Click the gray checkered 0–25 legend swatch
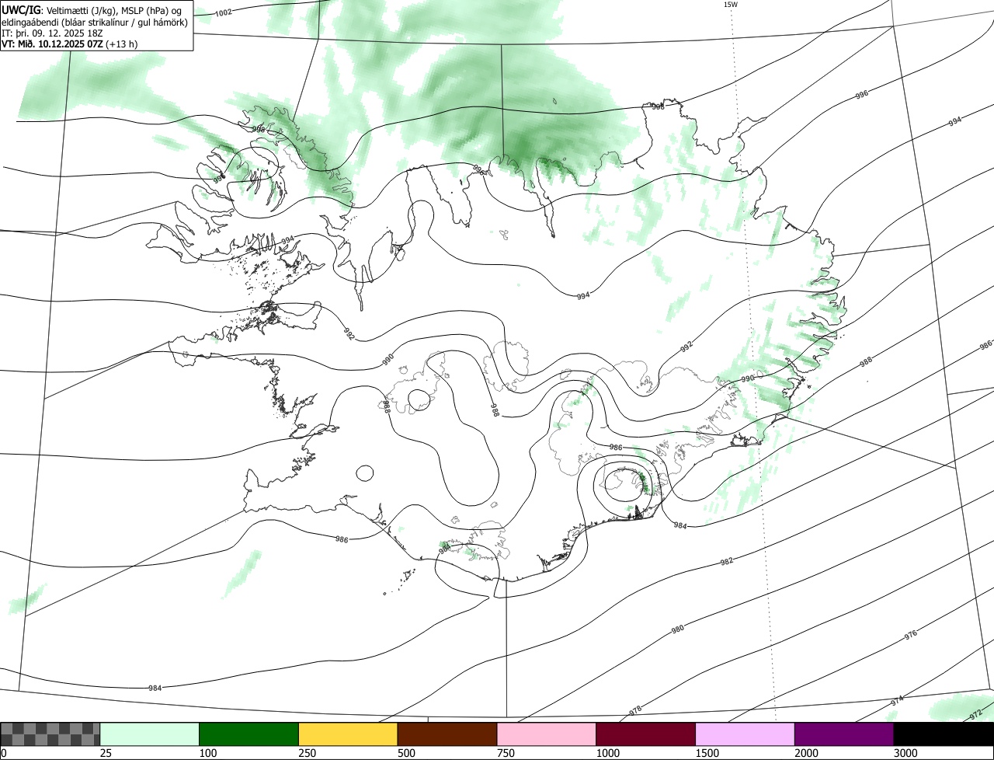 50,734
